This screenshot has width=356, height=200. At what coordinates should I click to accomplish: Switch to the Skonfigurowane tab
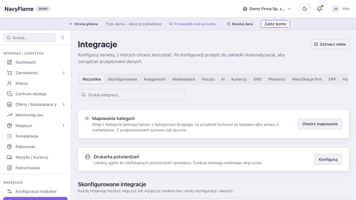(x=122, y=79)
